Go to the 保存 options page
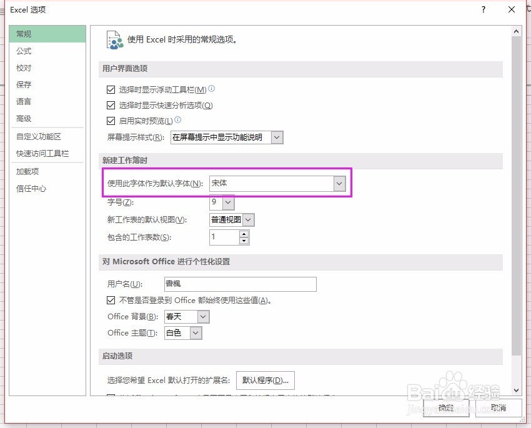 pos(24,84)
